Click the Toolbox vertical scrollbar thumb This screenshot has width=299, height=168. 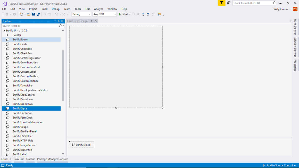point(63,75)
